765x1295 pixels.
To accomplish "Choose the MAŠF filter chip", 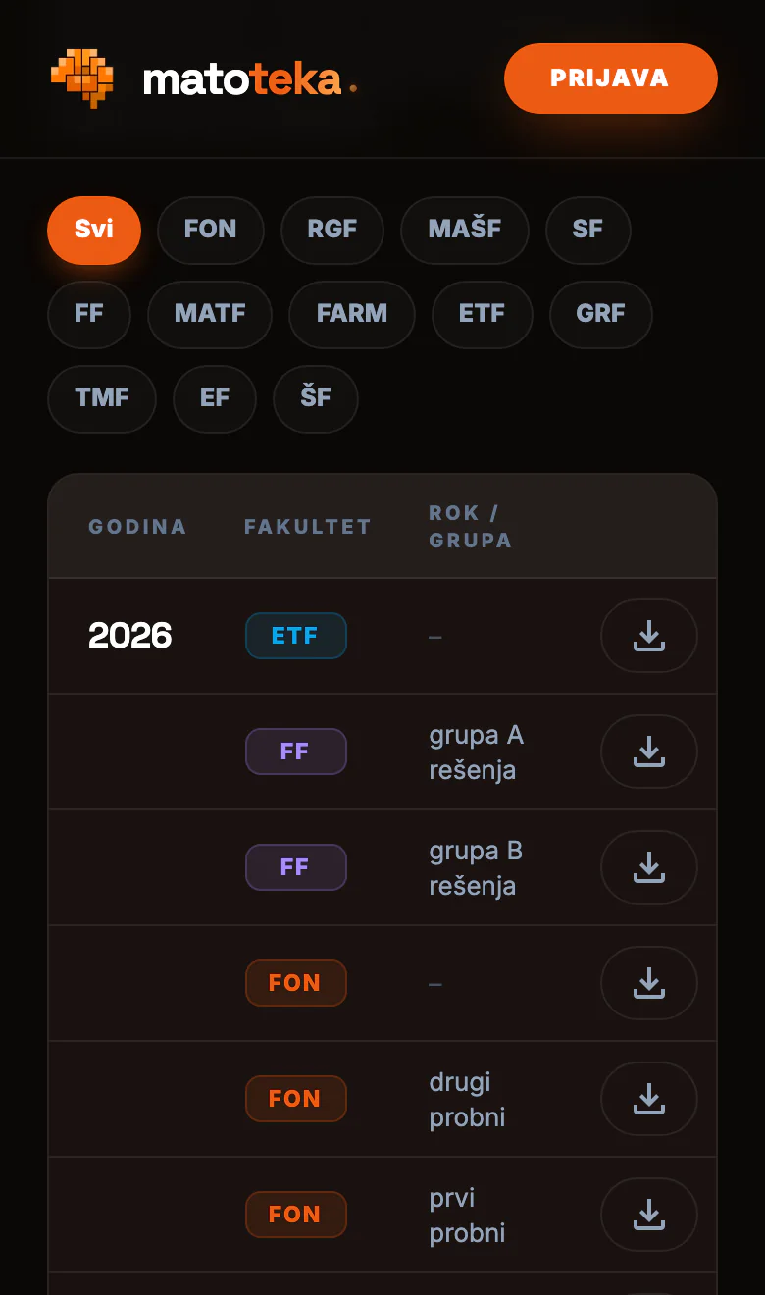I will point(465,230).
